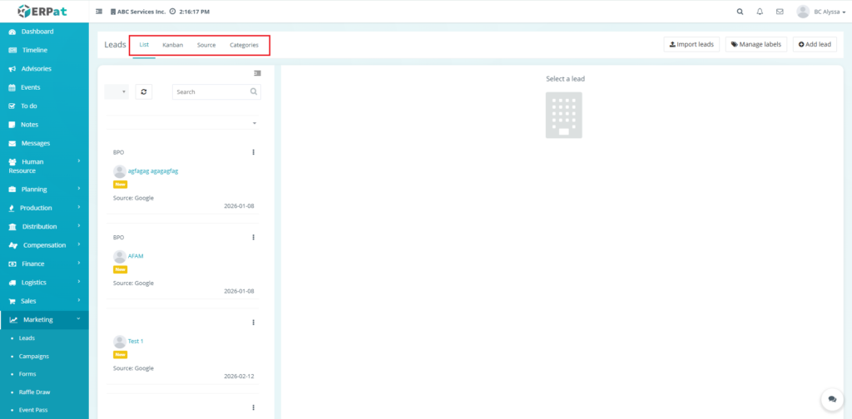Screen dimensions: 852x419
Task: Click the search magnifier icon in top bar
Action: [741, 12]
